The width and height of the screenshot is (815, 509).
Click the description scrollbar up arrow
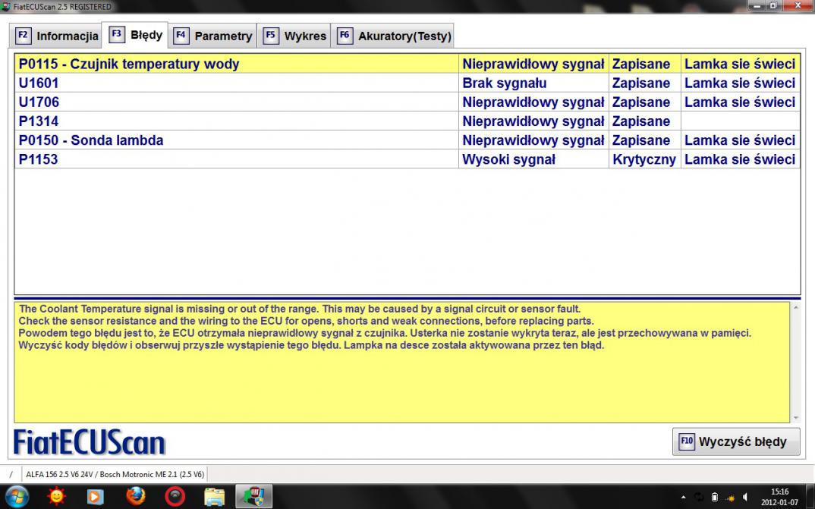795,307
